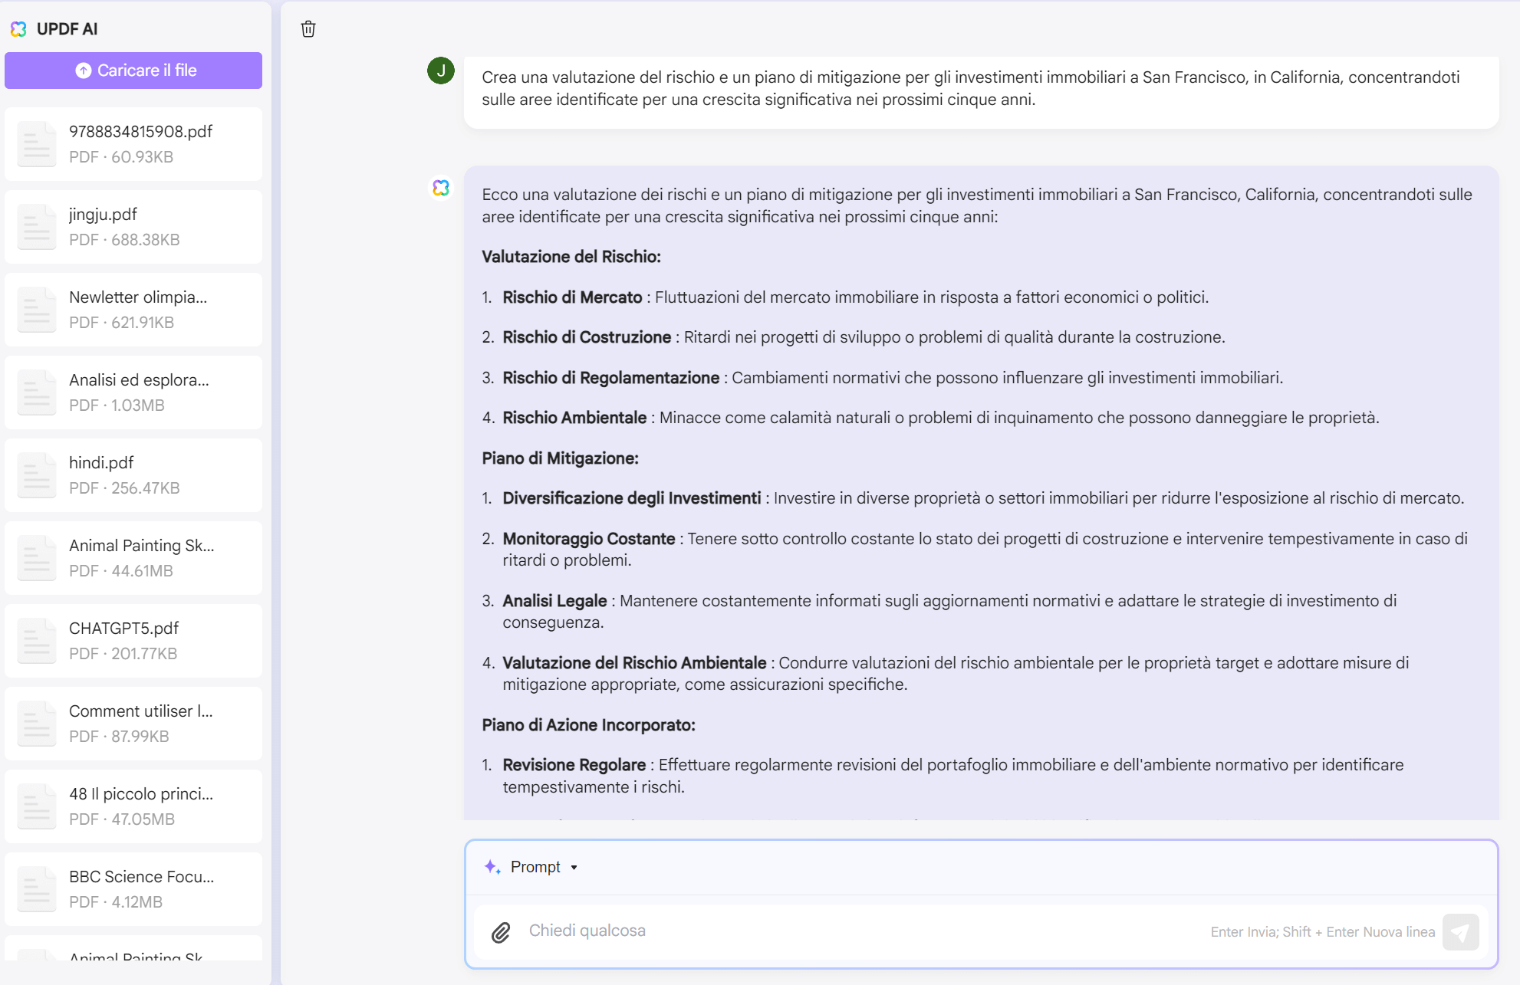Select the Analisi ed esplora PDF
Image resolution: width=1520 pixels, height=985 pixels.
[x=133, y=392]
